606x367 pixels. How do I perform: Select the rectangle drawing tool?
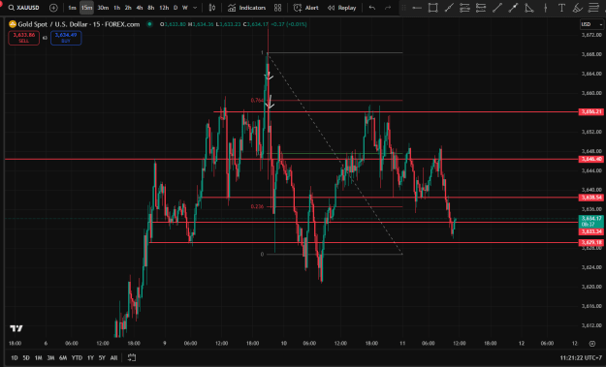pos(432,8)
